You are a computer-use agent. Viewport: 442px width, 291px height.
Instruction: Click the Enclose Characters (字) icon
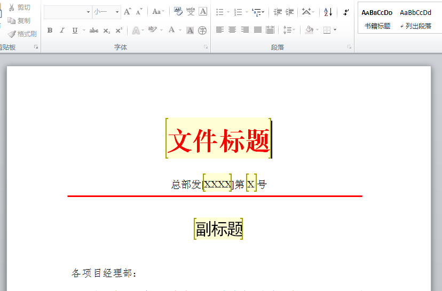point(202,30)
